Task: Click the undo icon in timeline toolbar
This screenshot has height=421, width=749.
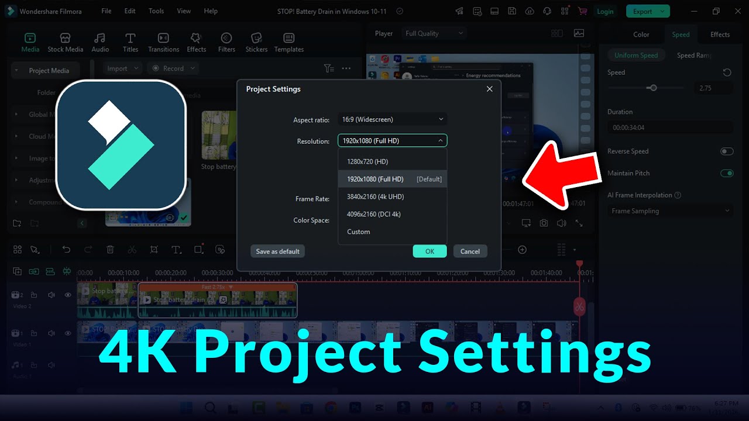Action: point(66,250)
